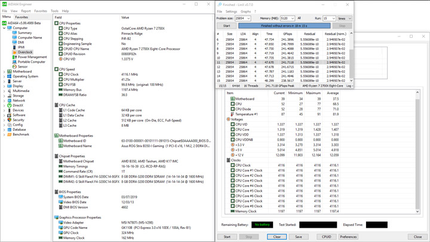Click the Database tree icon
This screenshot has width=430, height=242.
click(x=10, y=130)
